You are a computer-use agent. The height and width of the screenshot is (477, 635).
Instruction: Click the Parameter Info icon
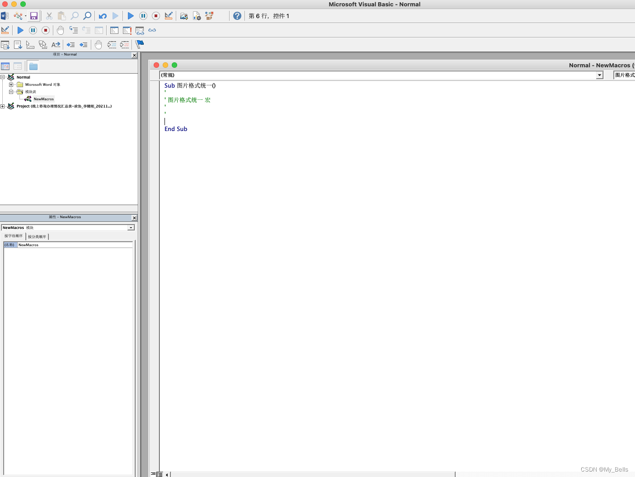[x=43, y=45]
